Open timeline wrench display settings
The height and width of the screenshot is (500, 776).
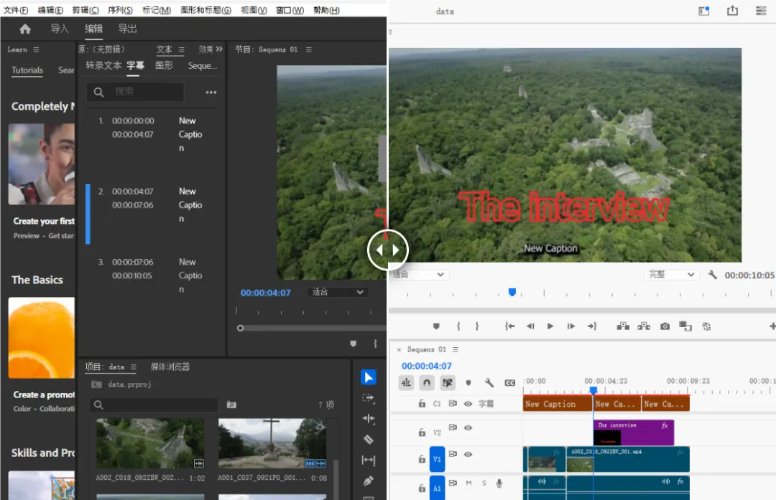click(x=489, y=383)
